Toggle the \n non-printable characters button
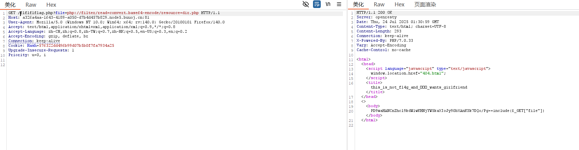This screenshot has height=150, width=579. pos(328,4)
